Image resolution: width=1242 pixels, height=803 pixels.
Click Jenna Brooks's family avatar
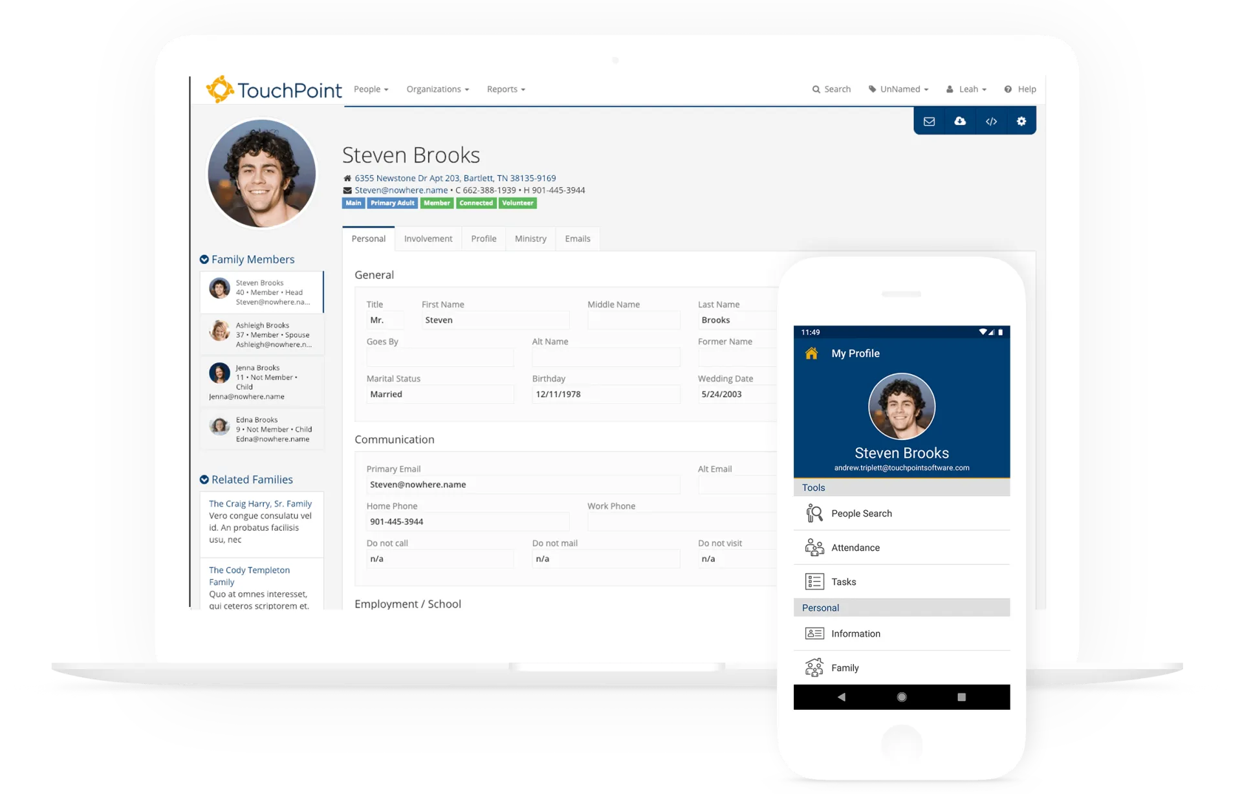[219, 373]
